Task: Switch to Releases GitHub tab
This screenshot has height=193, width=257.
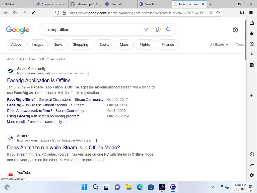Action: click(86, 4)
